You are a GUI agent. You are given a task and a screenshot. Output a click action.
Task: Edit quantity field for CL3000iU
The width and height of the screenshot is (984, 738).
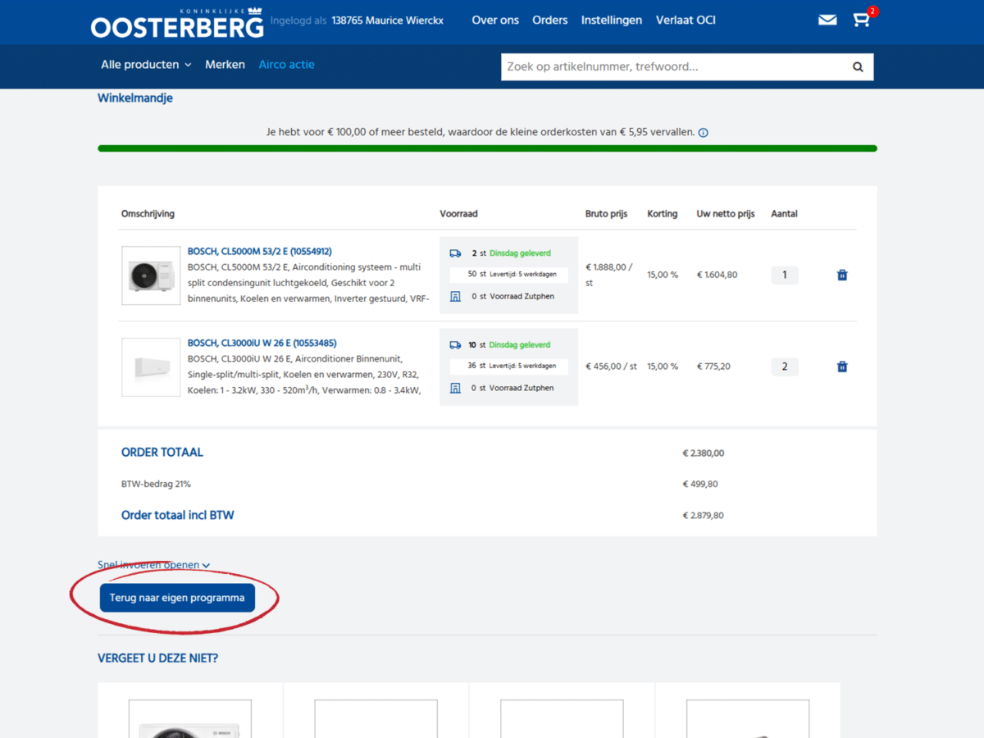[785, 367]
